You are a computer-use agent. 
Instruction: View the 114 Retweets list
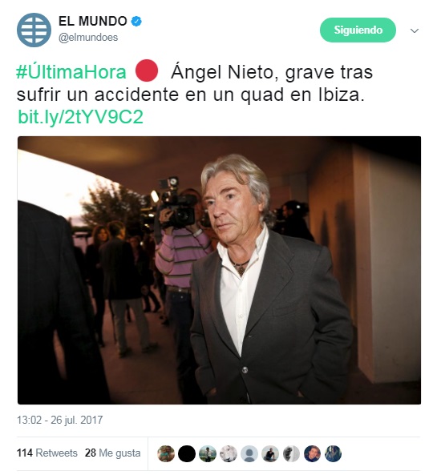47,453
